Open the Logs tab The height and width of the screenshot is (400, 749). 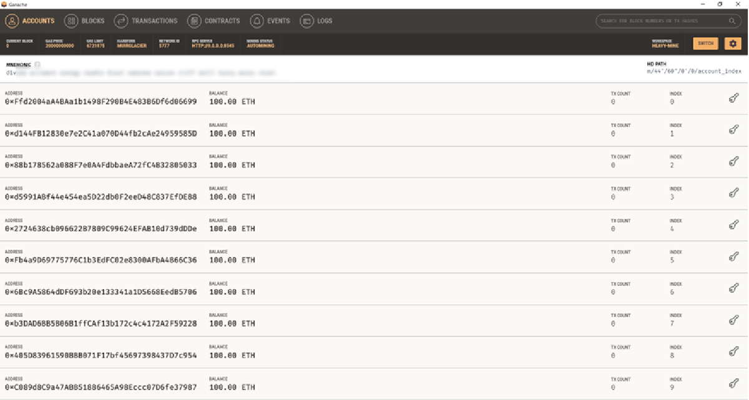[316, 21]
